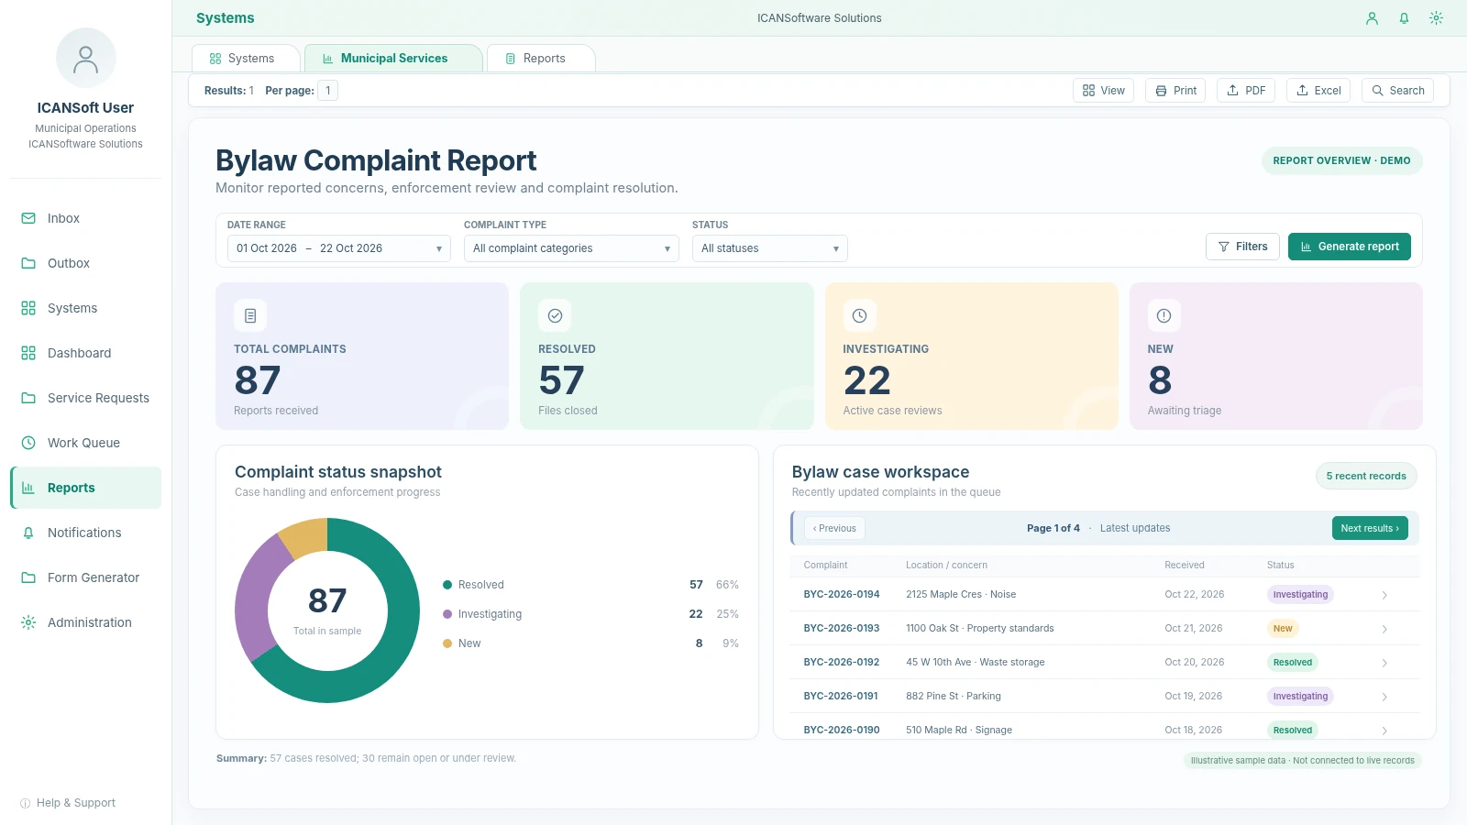This screenshot has width=1467, height=825.
Task: Click the Investigating clock card icon
Action: pos(859,315)
